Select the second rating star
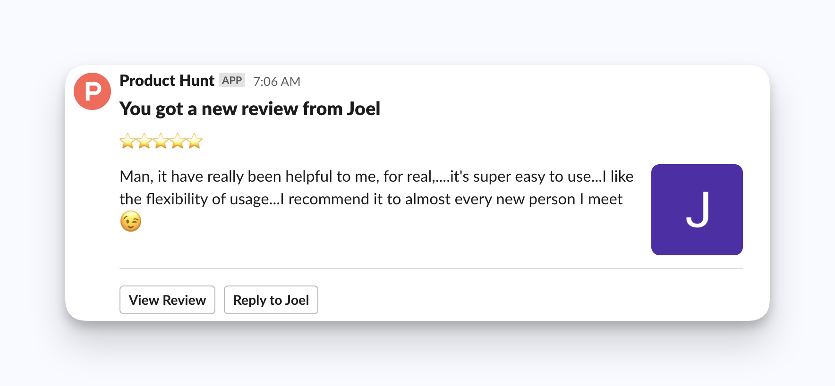The width and height of the screenshot is (835, 386). coord(145,141)
